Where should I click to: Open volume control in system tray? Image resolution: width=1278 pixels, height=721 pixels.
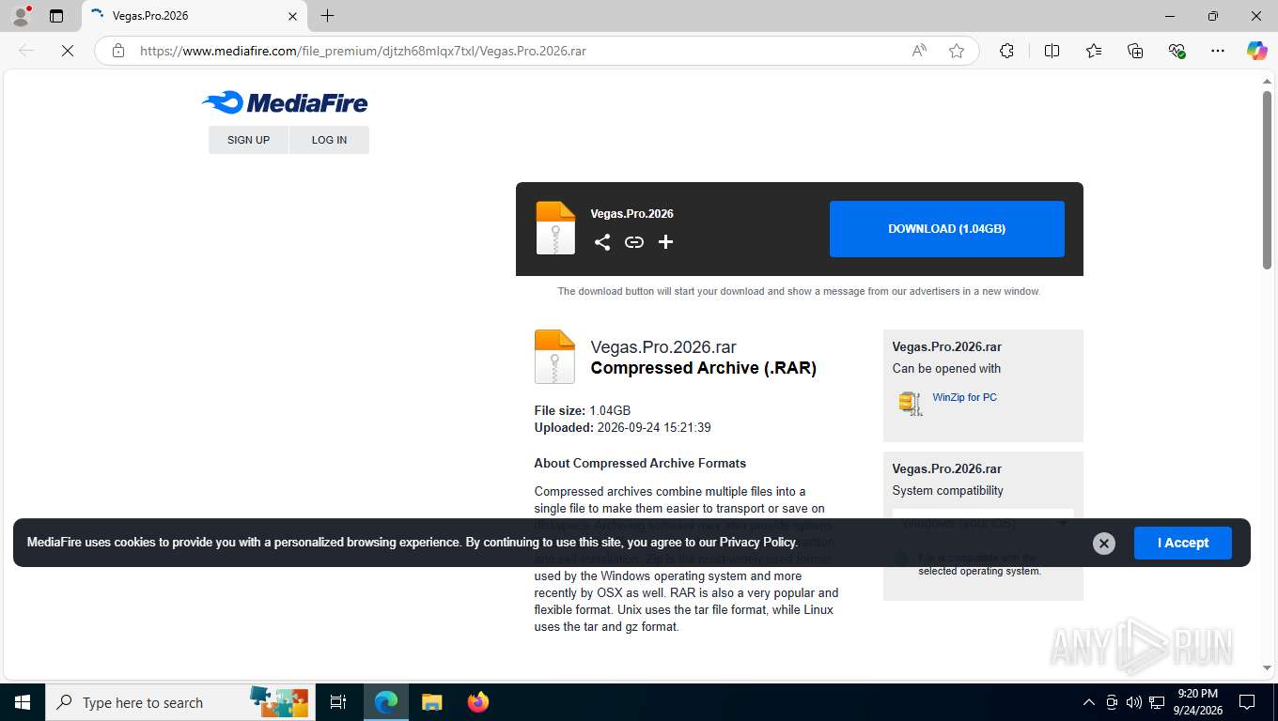coord(1134,702)
